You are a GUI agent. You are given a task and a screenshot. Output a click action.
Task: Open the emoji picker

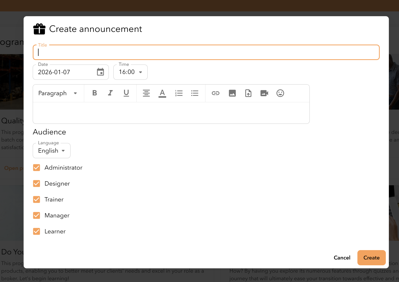pyautogui.click(x=280, y=93)
